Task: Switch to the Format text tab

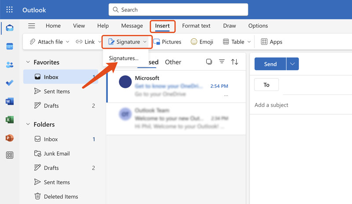Action: click(196, 26)
